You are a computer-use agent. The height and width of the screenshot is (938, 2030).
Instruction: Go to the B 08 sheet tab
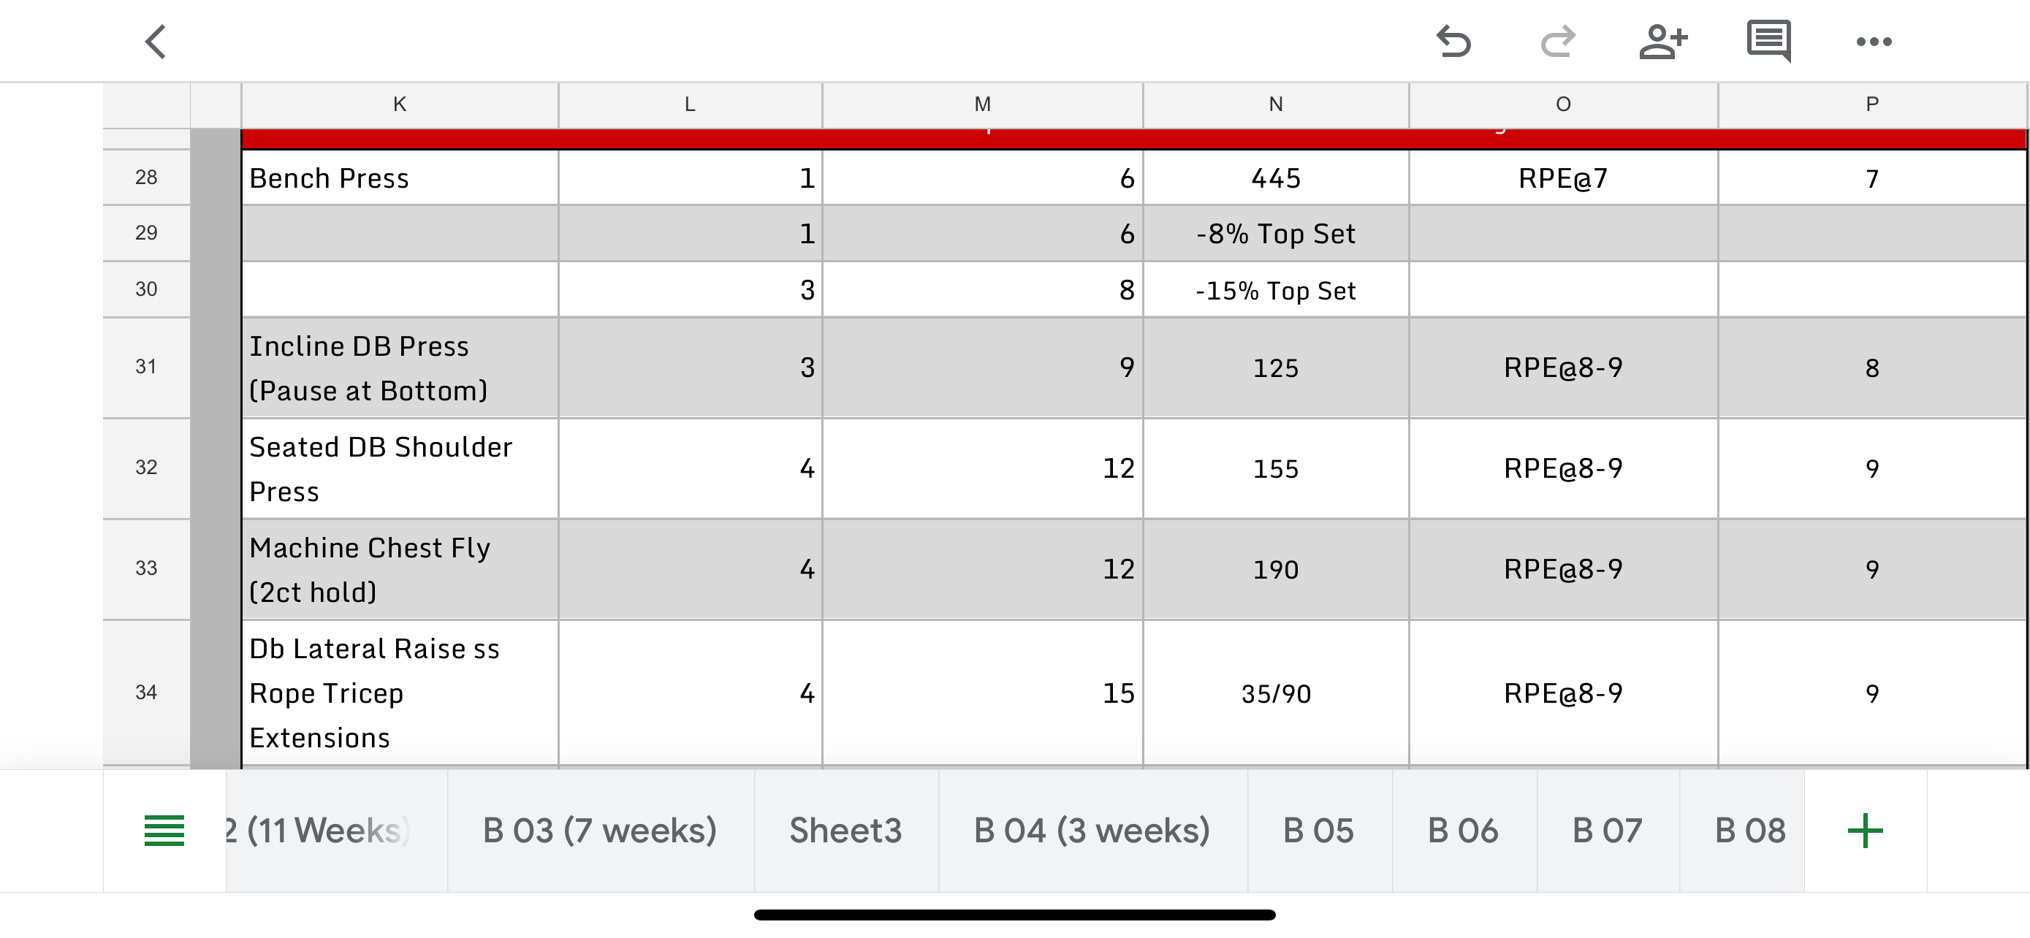tap(1749, 831)
